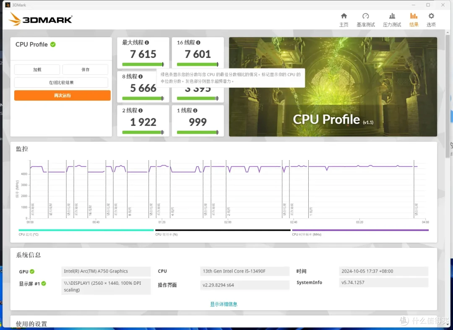Click info icon next to 8 线程

[x=141, y=76]
